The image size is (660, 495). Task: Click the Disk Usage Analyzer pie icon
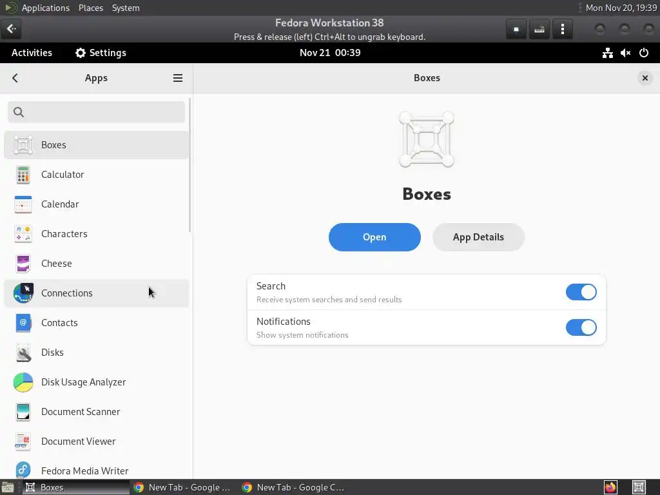(23, 382)
